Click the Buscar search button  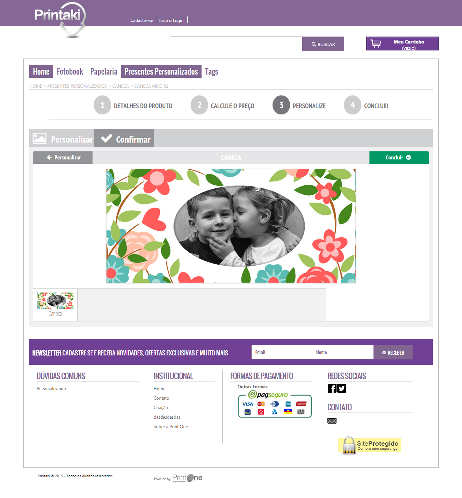[323, 44]
